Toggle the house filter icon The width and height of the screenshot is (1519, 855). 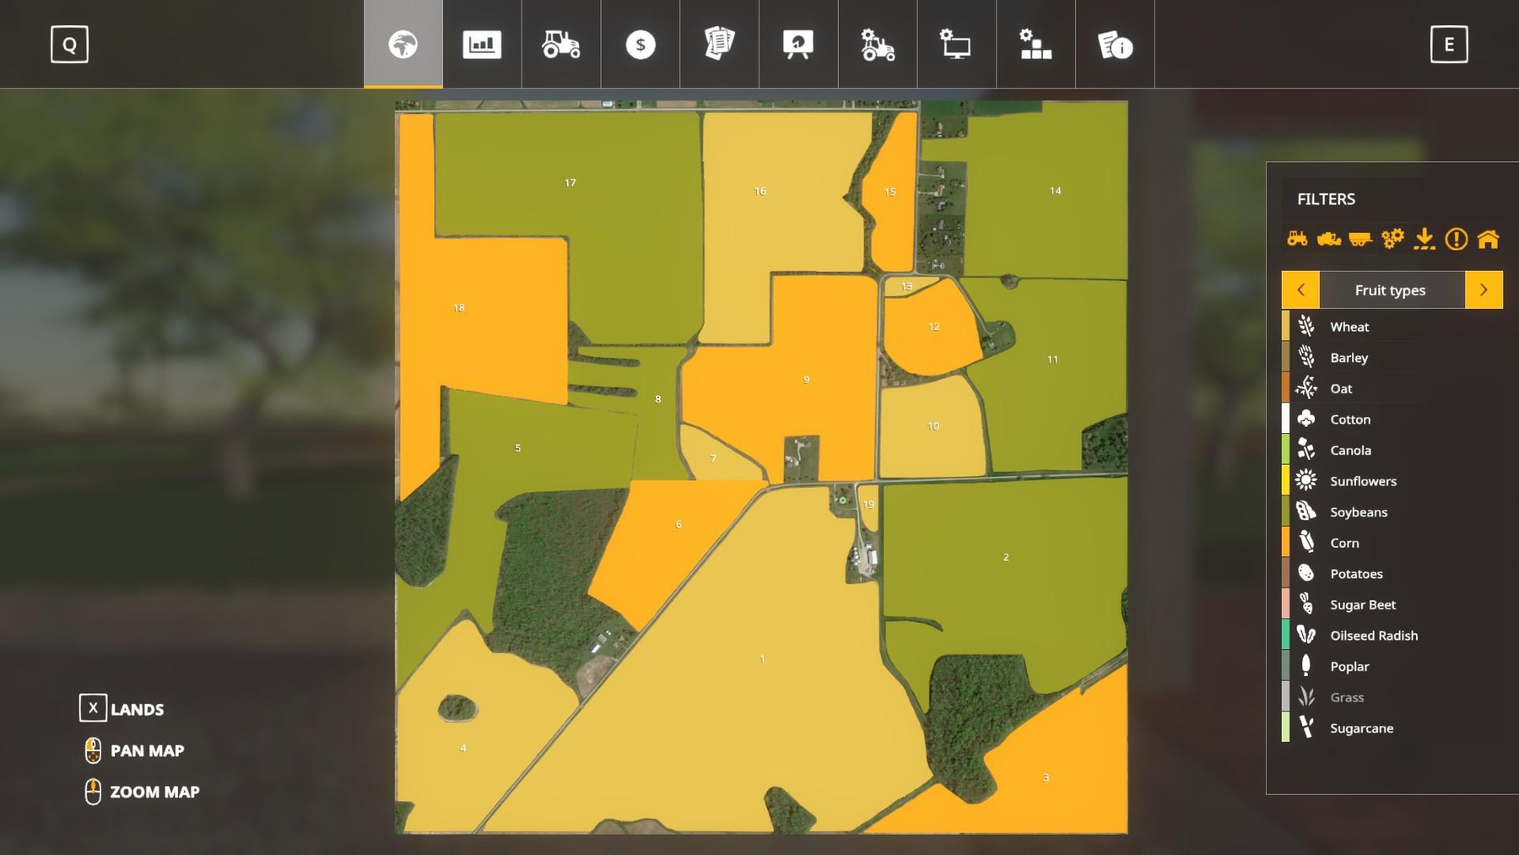pyautogui.click(x=1489, y=239)
